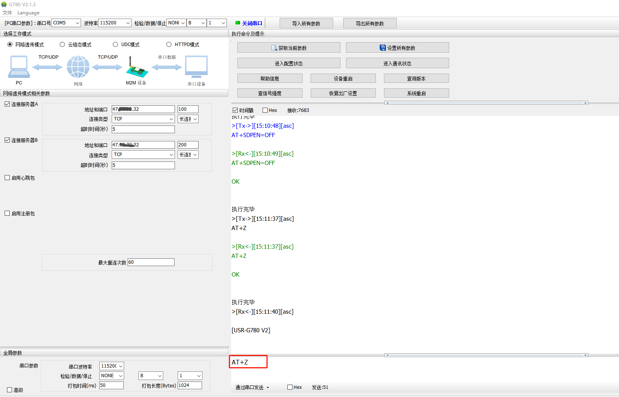
Task: Click the 查信号强度 button
Action: click(x=270, y=93)
